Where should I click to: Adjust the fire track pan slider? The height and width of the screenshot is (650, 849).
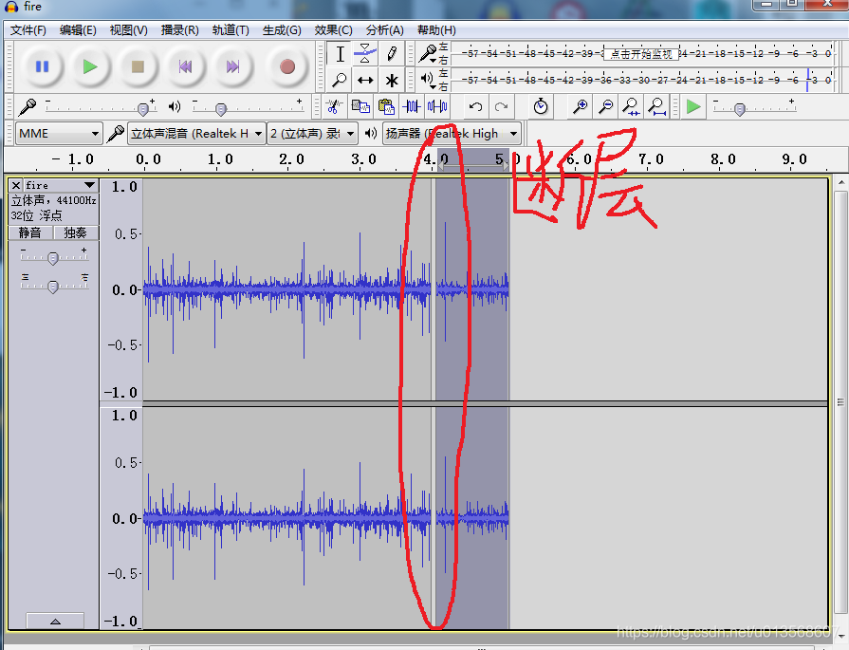pos(52,286)
